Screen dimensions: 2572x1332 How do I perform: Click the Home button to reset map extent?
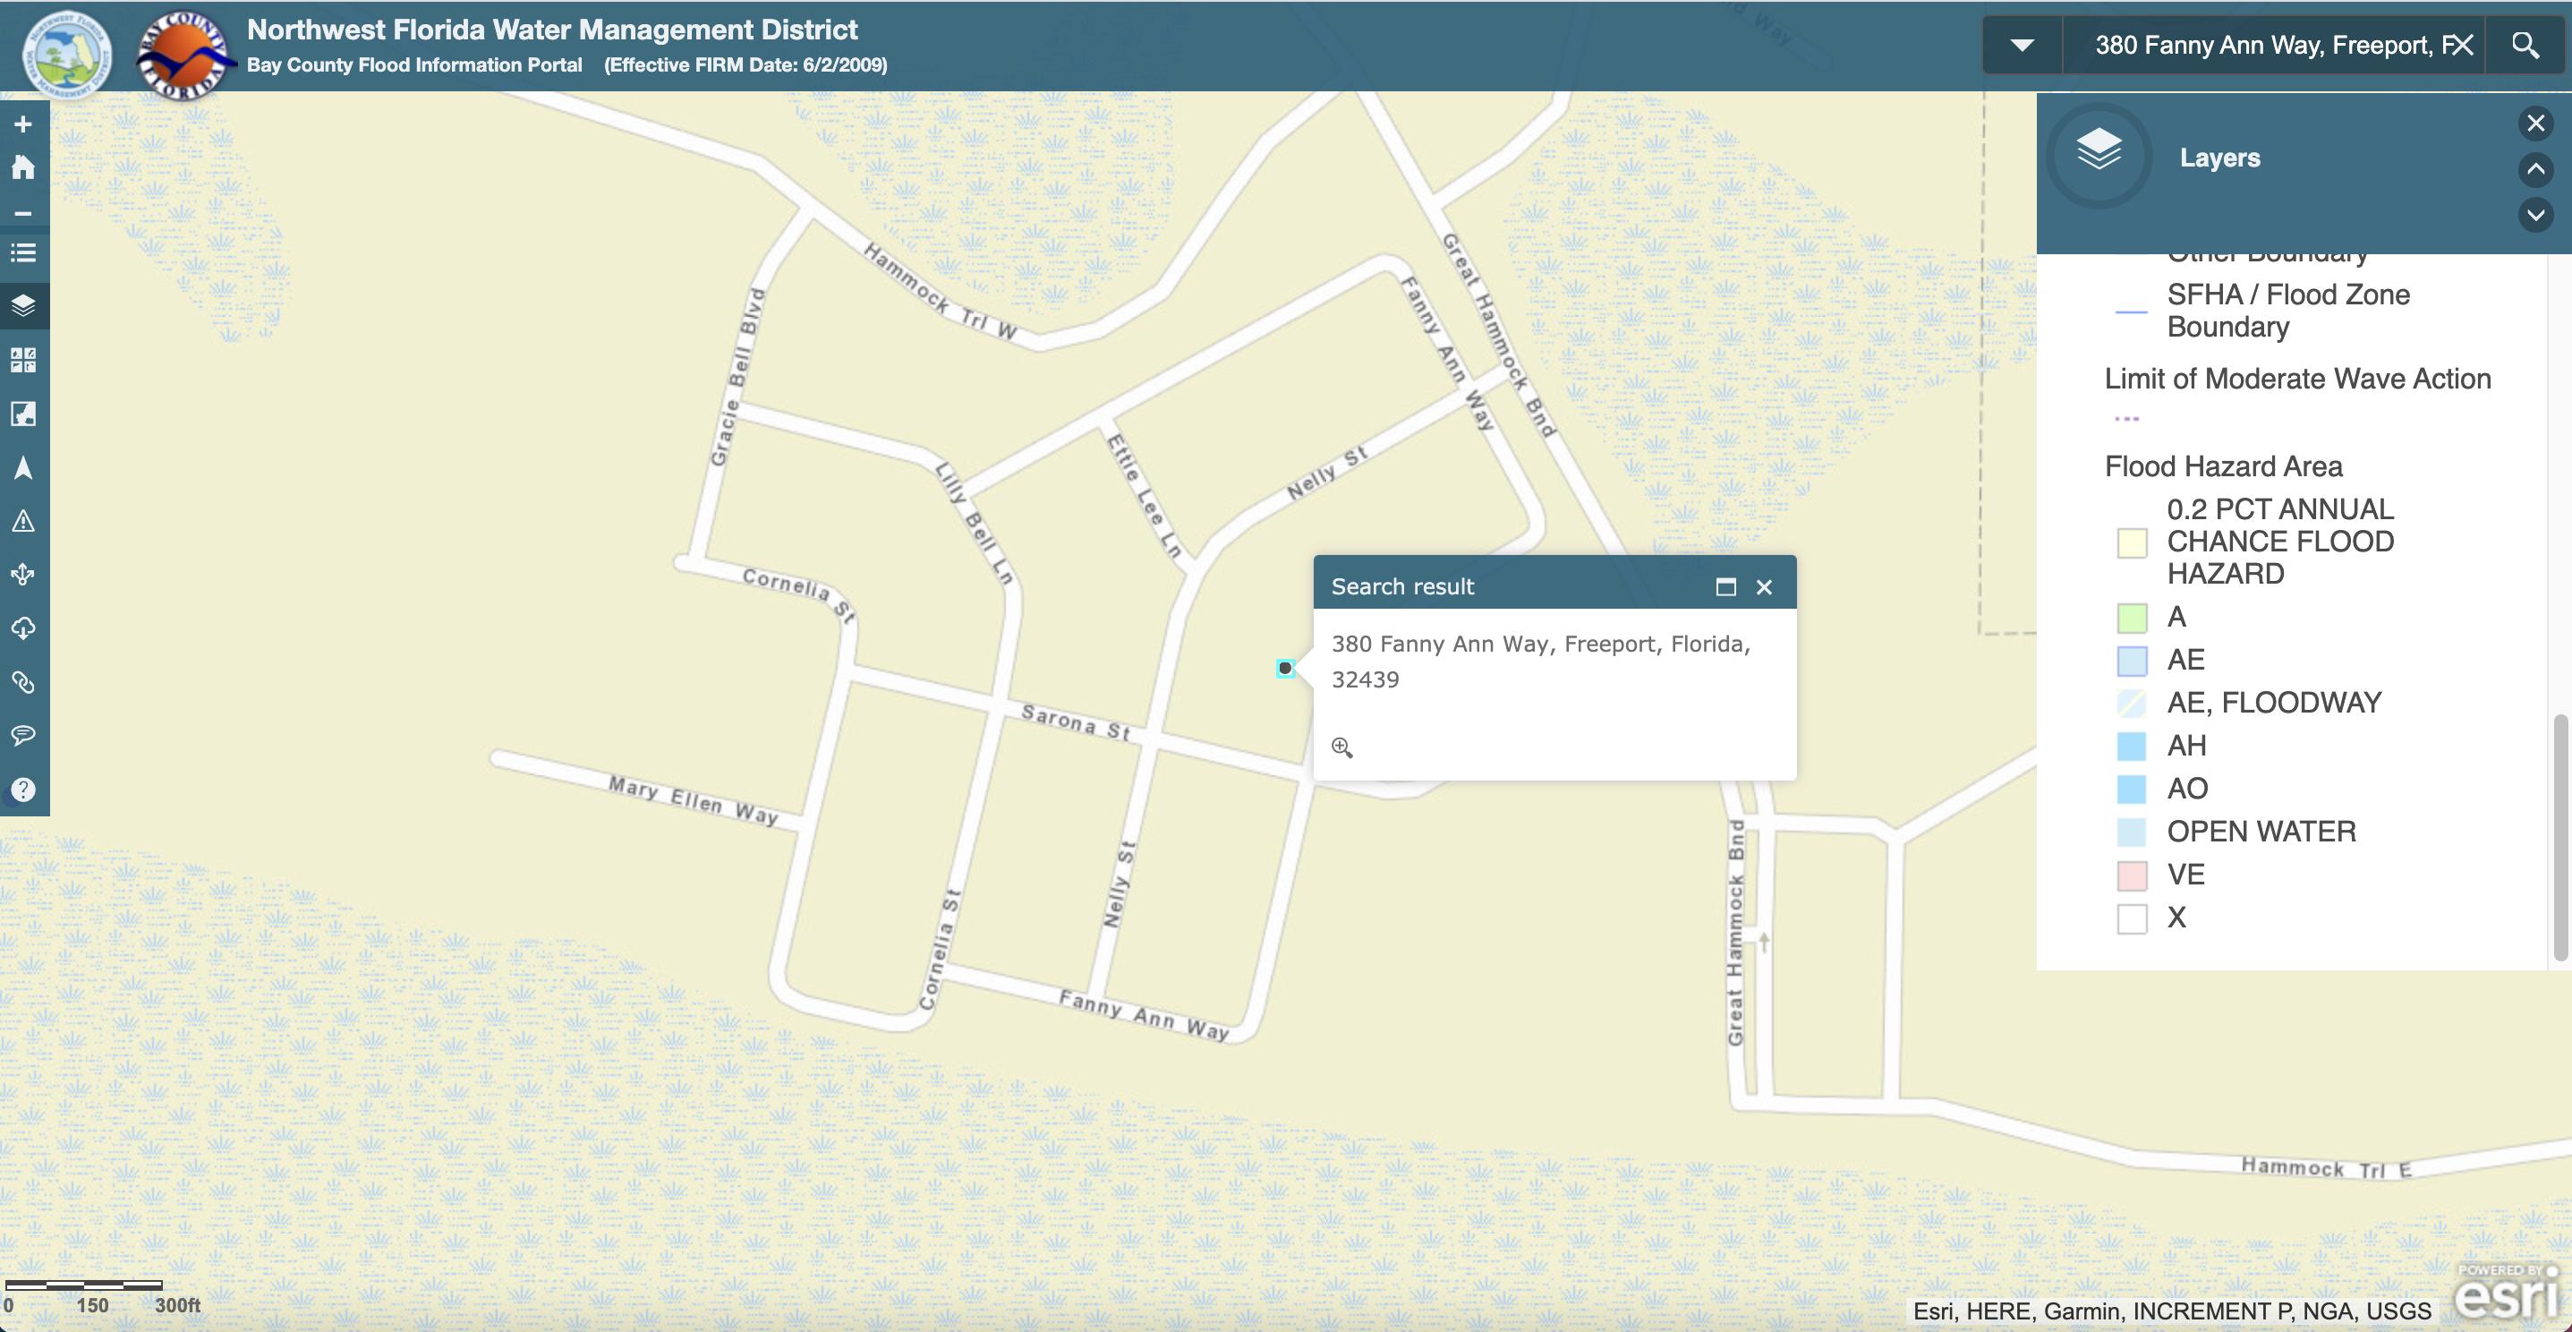[x=22, y=166]
